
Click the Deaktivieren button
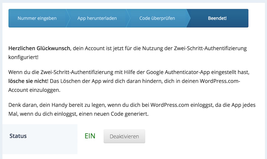(124, 136)
